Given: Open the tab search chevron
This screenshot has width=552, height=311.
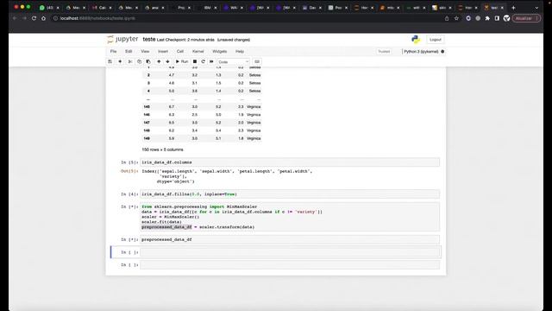Looking at the screenshot, I should [x=536, y=8].
